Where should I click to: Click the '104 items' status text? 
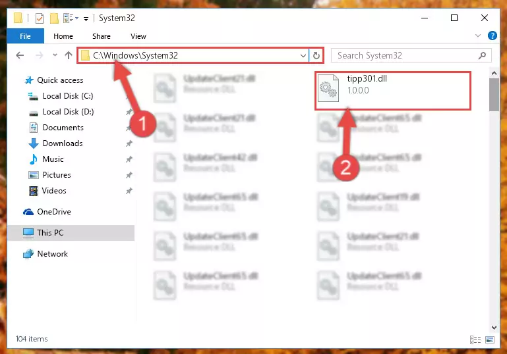coord(32,339)
